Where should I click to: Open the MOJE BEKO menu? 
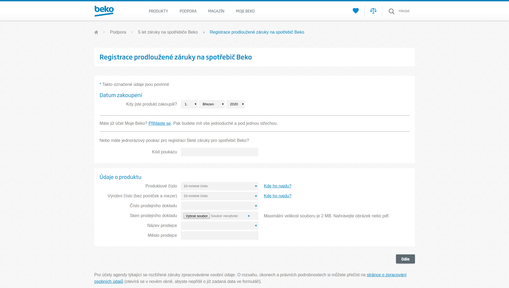tap(245, 11)
